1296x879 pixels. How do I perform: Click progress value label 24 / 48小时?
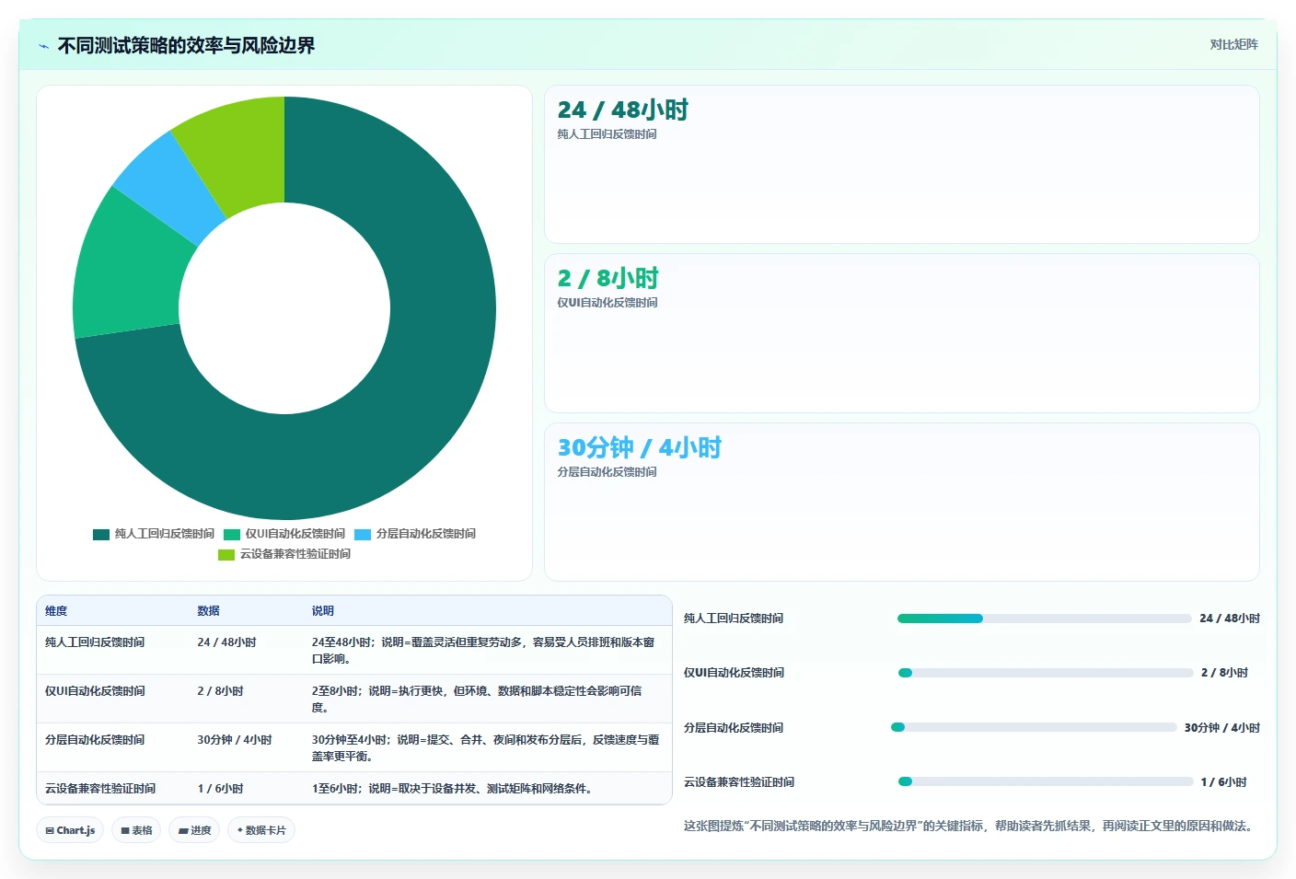(x=1230, y=619)
